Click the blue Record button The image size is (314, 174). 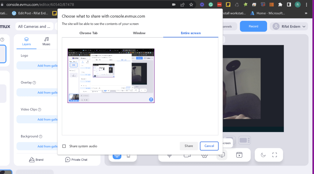tap(253, 26)
